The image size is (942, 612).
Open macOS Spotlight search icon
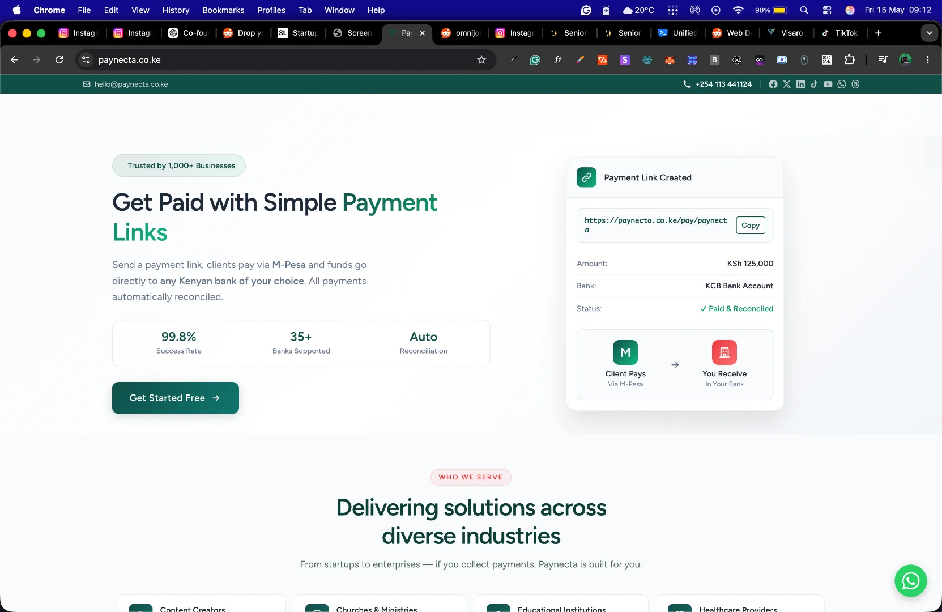pos(804,10)
